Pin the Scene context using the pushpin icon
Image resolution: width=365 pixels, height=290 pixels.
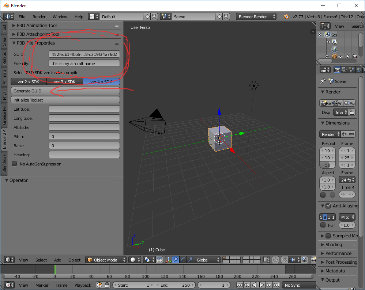tap(323, 81)
